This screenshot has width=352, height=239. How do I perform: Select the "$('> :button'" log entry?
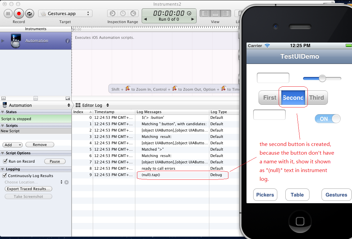(x=156, y=117)
